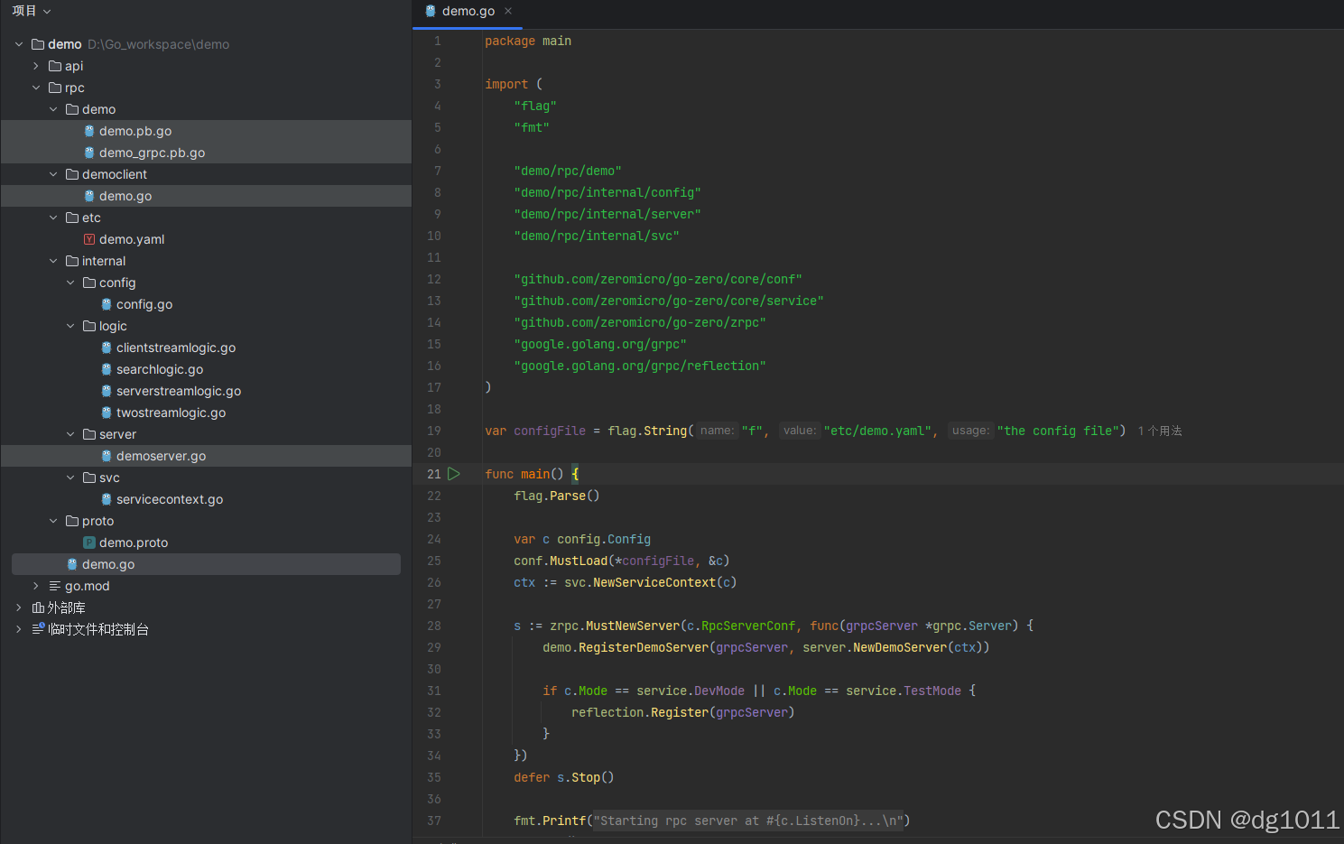
Task: Click the twostreamlogic.go file icon
Action: click(107, 413)
